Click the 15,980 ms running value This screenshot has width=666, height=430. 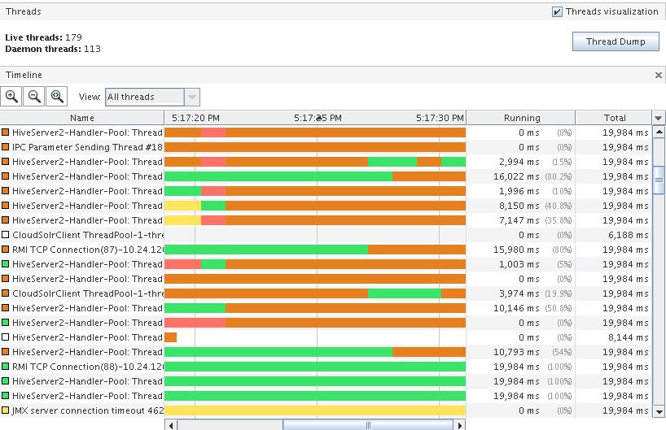coord(516,250)
